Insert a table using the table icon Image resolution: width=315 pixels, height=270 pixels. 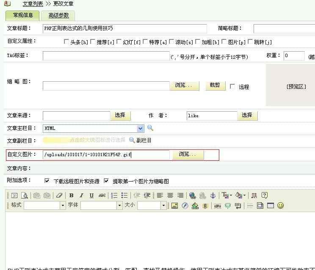point(271,206)
